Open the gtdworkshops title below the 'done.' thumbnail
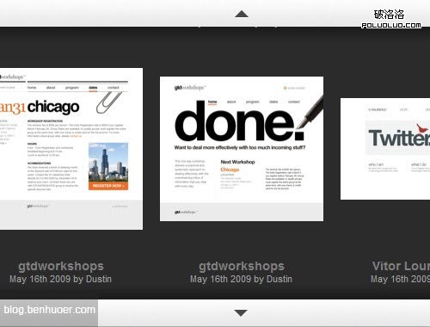This screenshot has width=430, height=327. coord(242,266)
